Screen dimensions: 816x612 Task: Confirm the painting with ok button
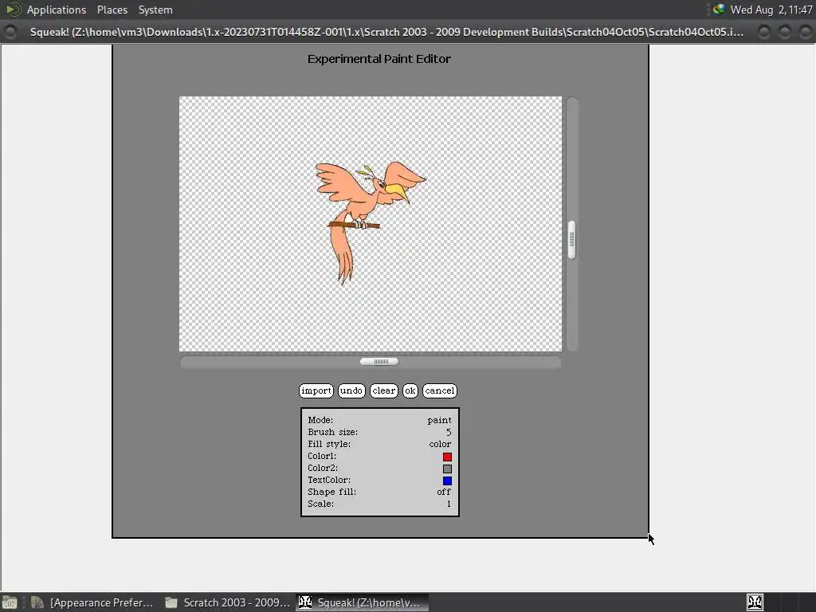(x=410, y=390)
